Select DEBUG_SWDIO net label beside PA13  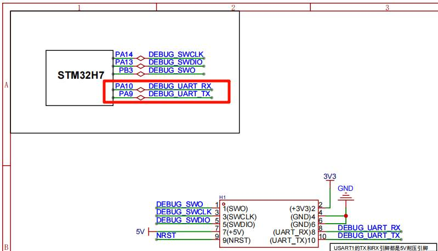pos(175,62)
